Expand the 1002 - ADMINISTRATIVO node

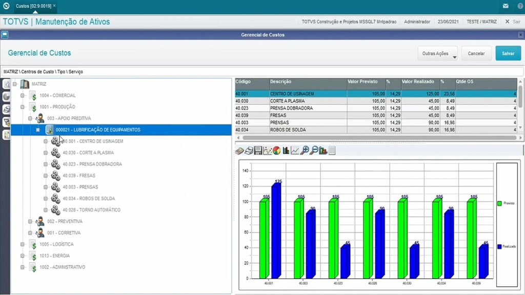click(x=23, y=267)
